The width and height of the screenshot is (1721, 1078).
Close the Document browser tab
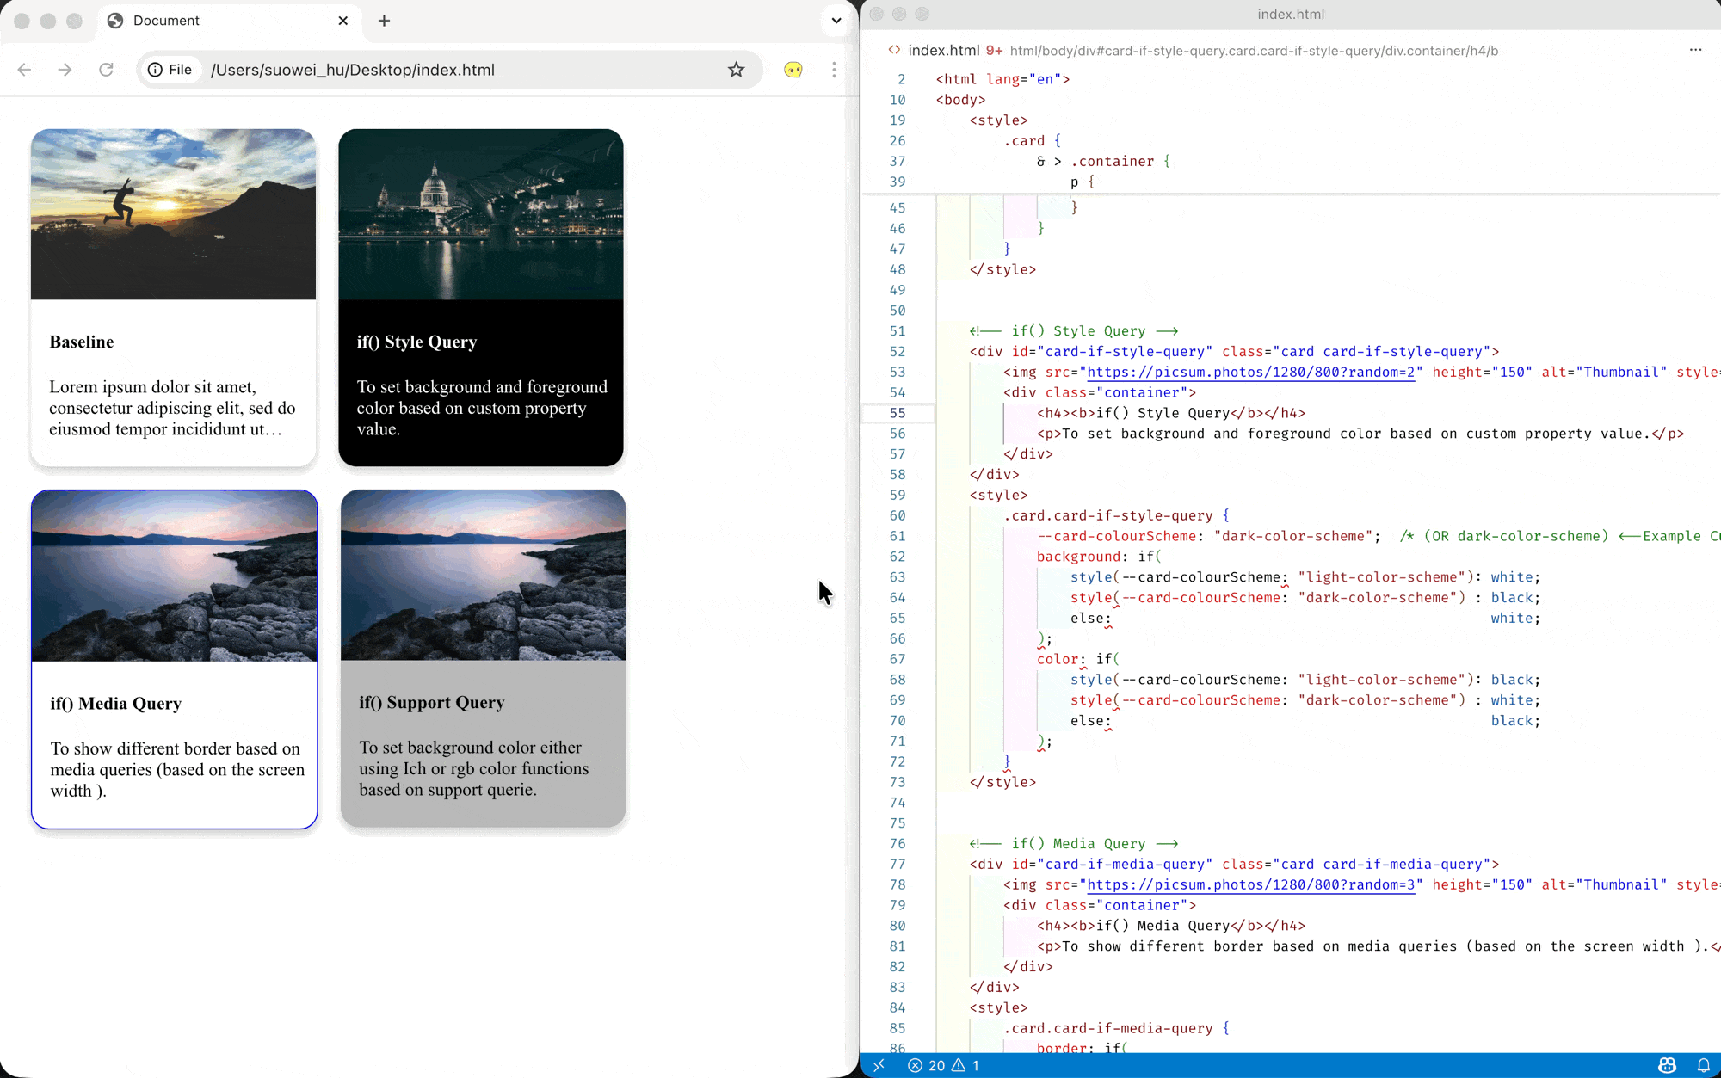[x=343, y=21]
